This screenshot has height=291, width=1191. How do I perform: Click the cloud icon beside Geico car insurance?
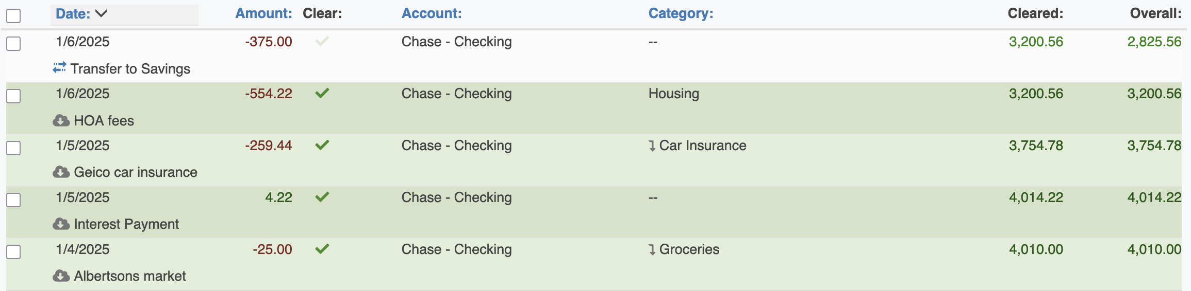[61, 172]
